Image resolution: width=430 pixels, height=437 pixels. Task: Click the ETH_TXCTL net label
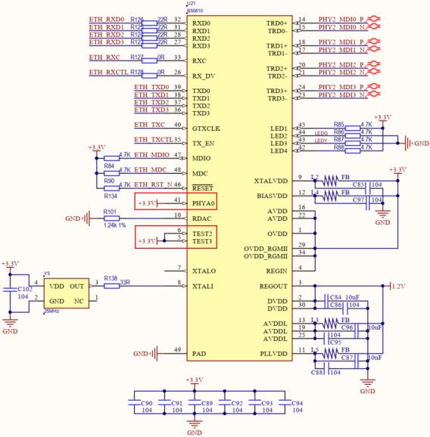point(154,139)
